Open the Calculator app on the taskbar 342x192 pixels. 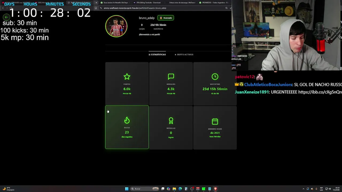pos(186,189)
